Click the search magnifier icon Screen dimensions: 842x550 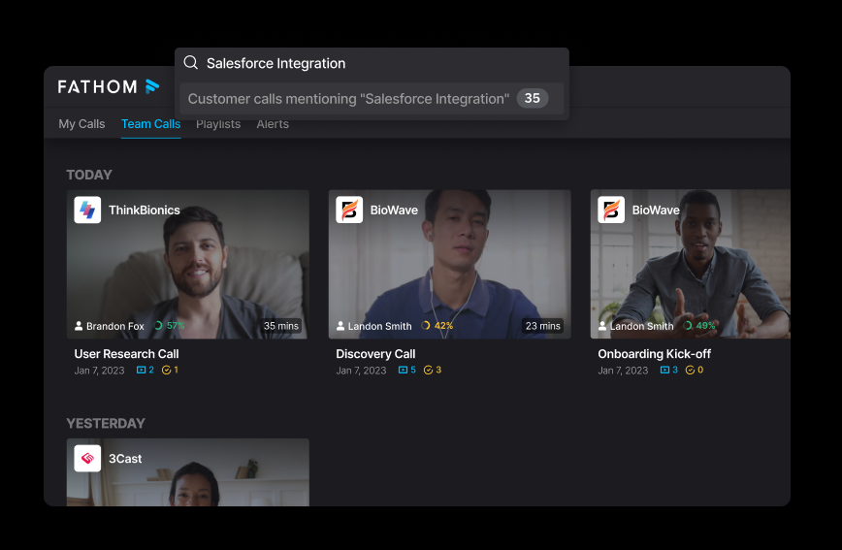point(191,62)
